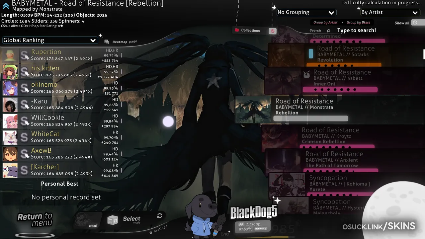Click the S rank icon on WillCookie's score

tap(25, 121)
